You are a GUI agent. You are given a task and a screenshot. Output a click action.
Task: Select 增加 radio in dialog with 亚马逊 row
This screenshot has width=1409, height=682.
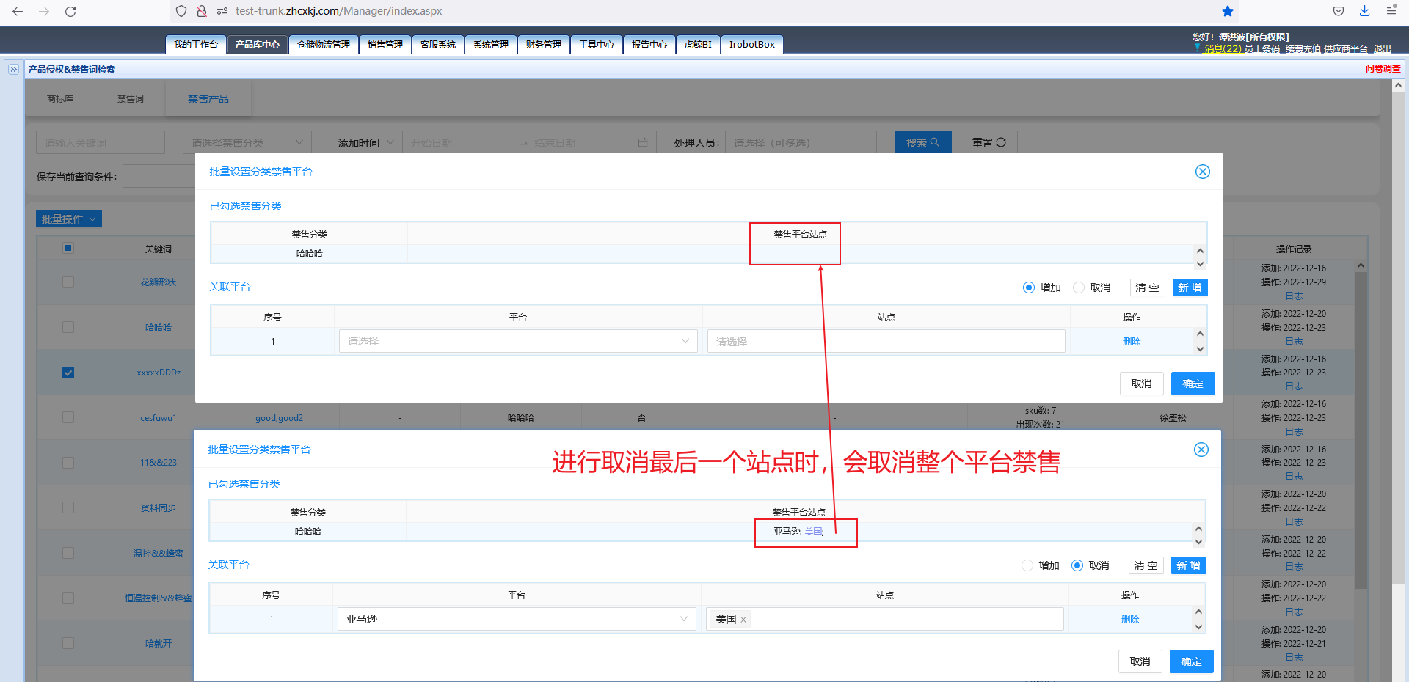pyautogui.click(x=1027, y=565)
